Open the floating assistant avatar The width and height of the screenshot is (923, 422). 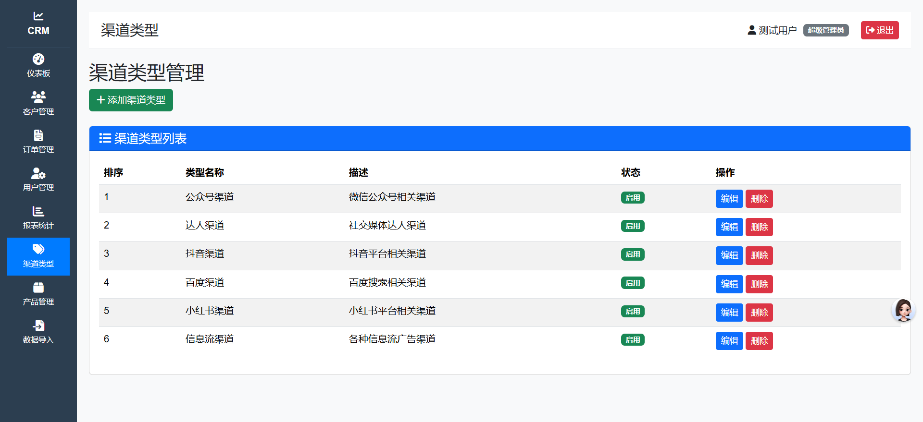pyautogui.click(x=903, y=310)
